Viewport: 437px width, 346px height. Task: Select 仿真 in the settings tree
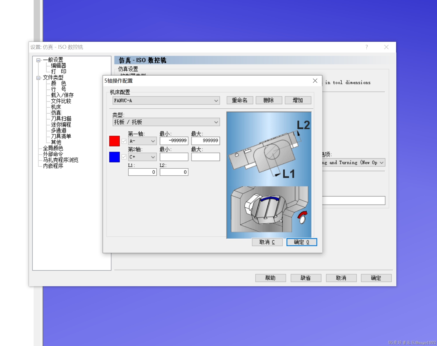(56, 113)
